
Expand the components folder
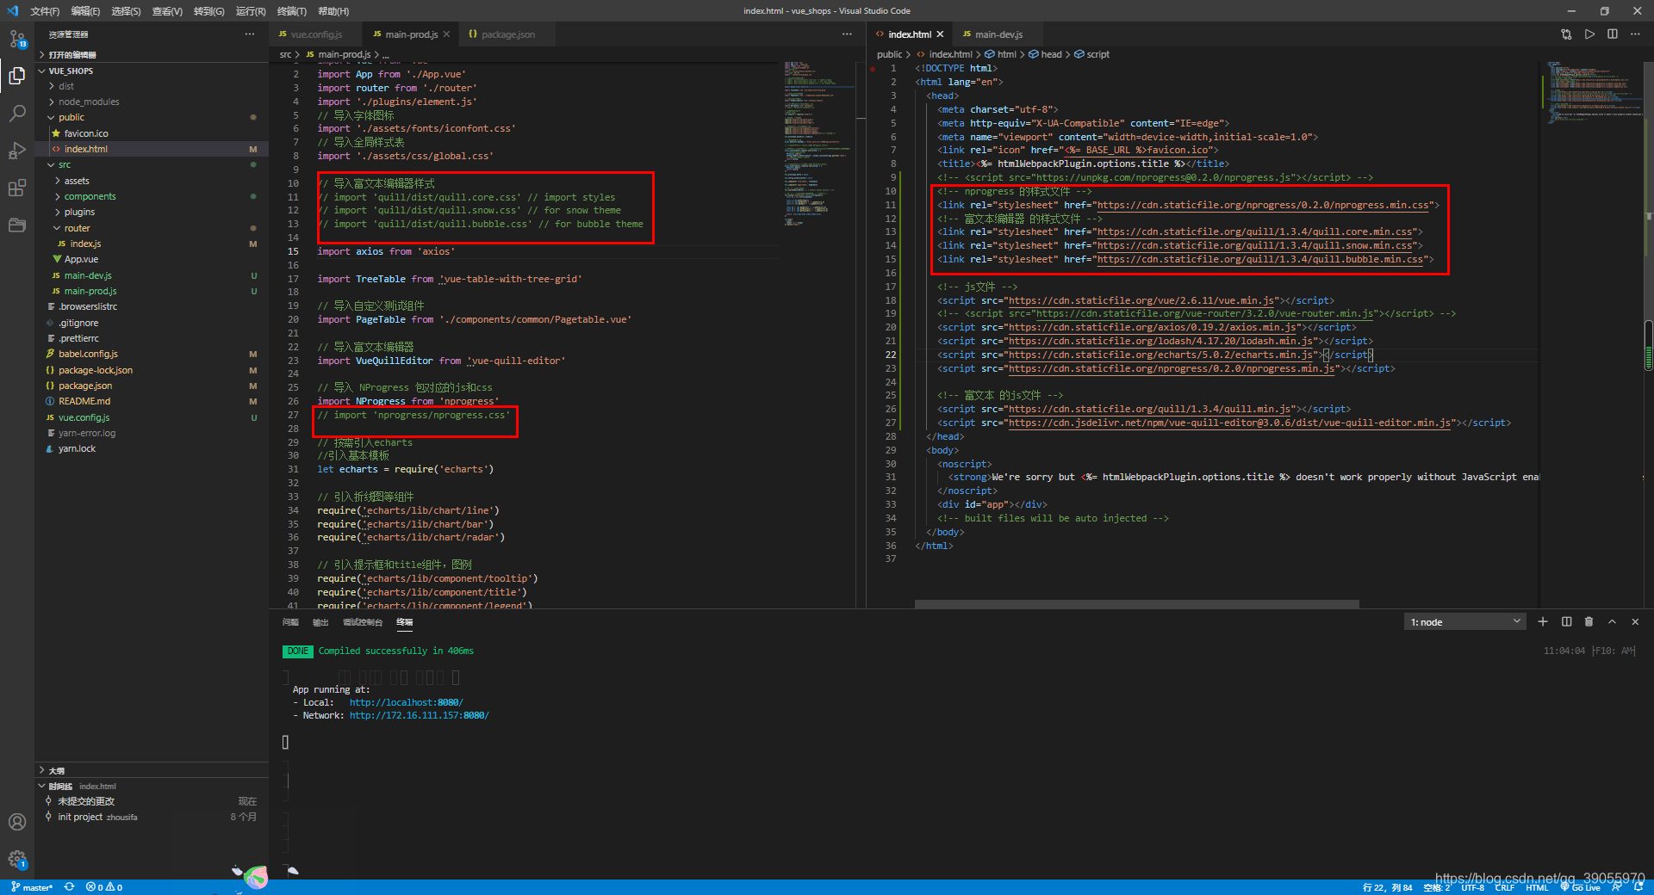pos(152,196)
